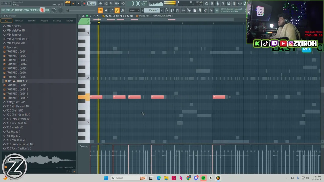This screenshot has height=182, width=324.
Task: Open the OPTIONS menu
Action: (34, 10)
